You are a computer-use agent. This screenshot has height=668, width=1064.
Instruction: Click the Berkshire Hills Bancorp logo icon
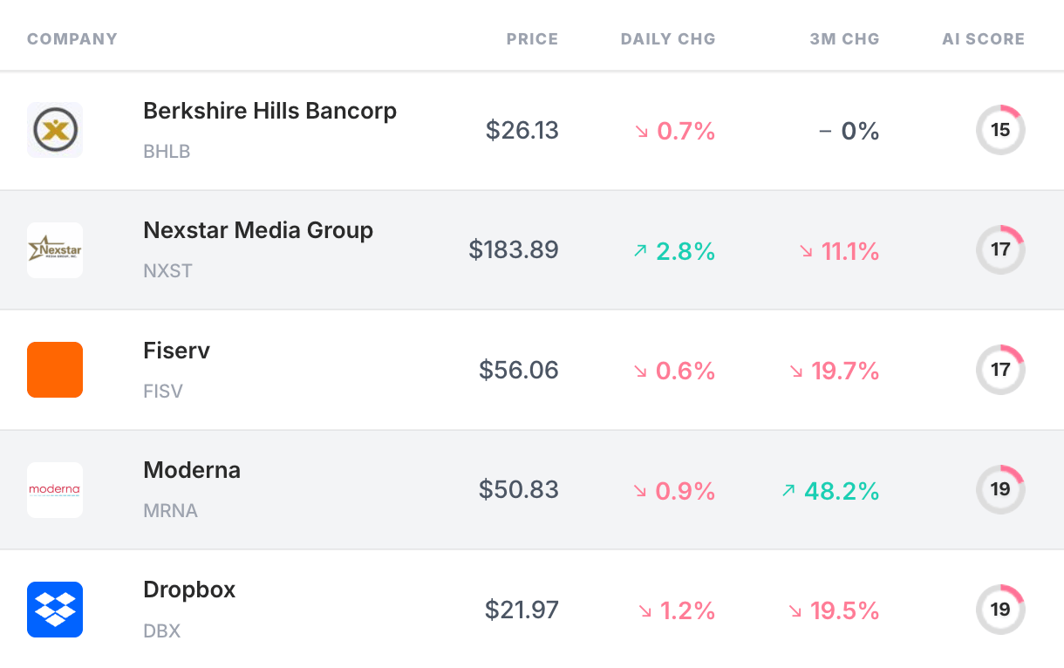click(55, 131)
